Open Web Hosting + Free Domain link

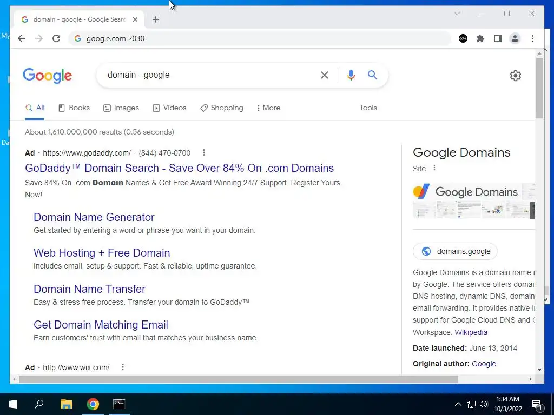pyautogui.click(x=102, y=253)
